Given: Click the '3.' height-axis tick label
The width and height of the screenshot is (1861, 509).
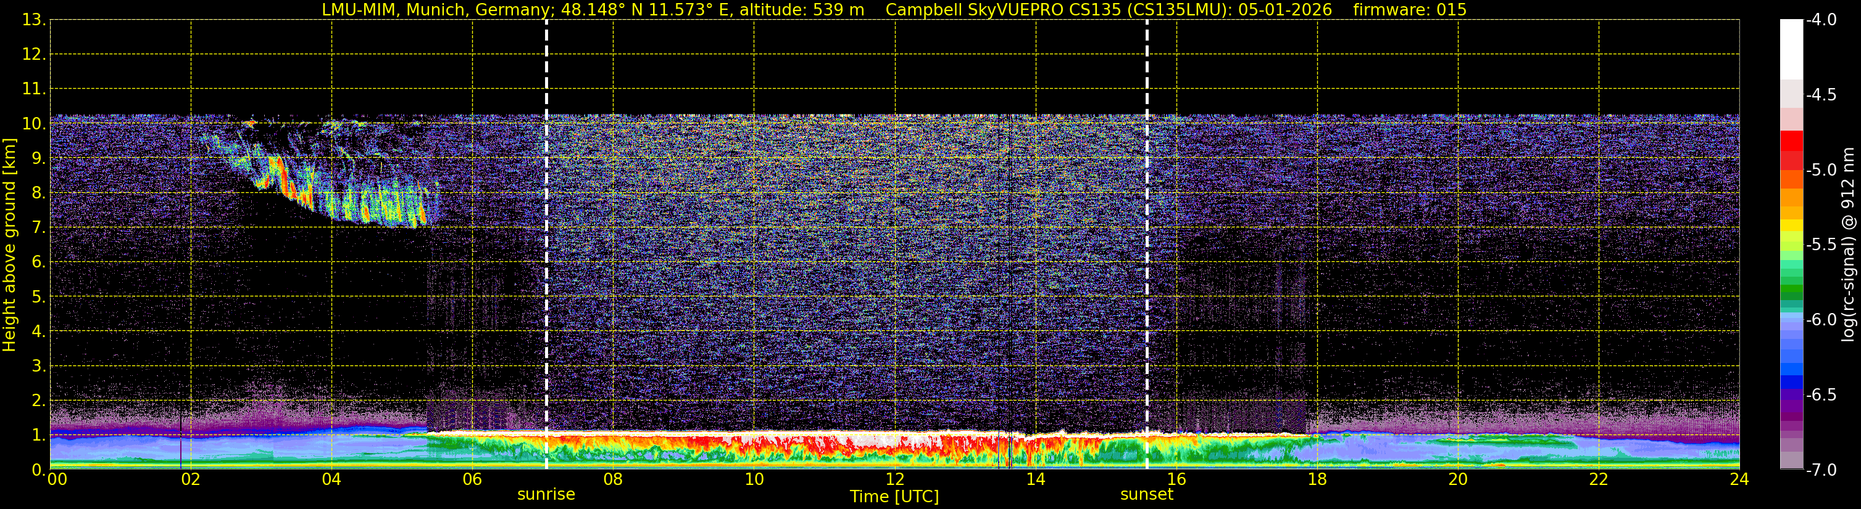Looking at the screenshot, I should click(x=38, y=366).
